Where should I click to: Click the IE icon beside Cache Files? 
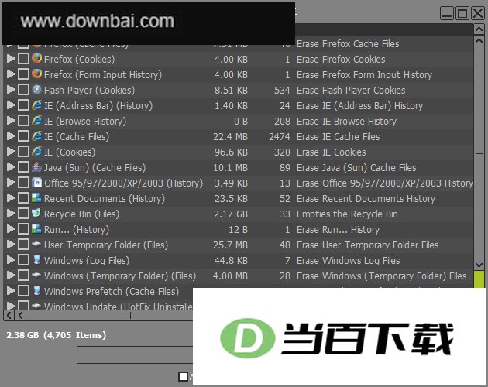(x=36, y=136)
